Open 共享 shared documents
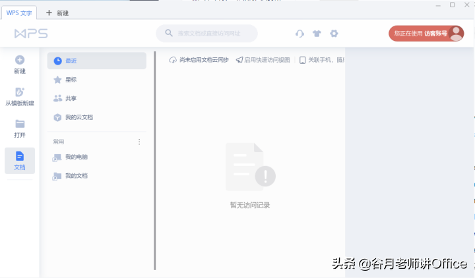Screen dimensions: 475x278 [96, 98]
